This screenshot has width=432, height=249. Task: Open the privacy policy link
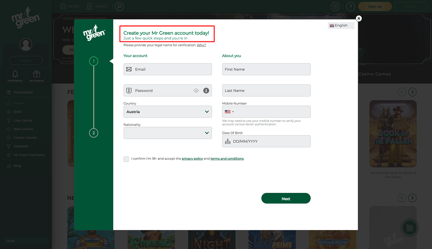pos(192,159)
